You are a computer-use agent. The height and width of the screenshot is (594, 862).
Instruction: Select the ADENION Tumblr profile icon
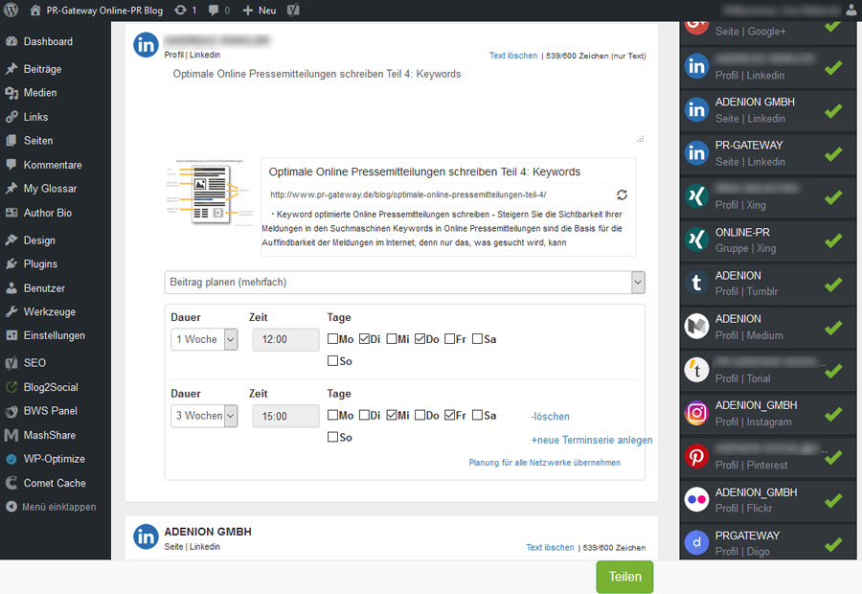point(696,284)
